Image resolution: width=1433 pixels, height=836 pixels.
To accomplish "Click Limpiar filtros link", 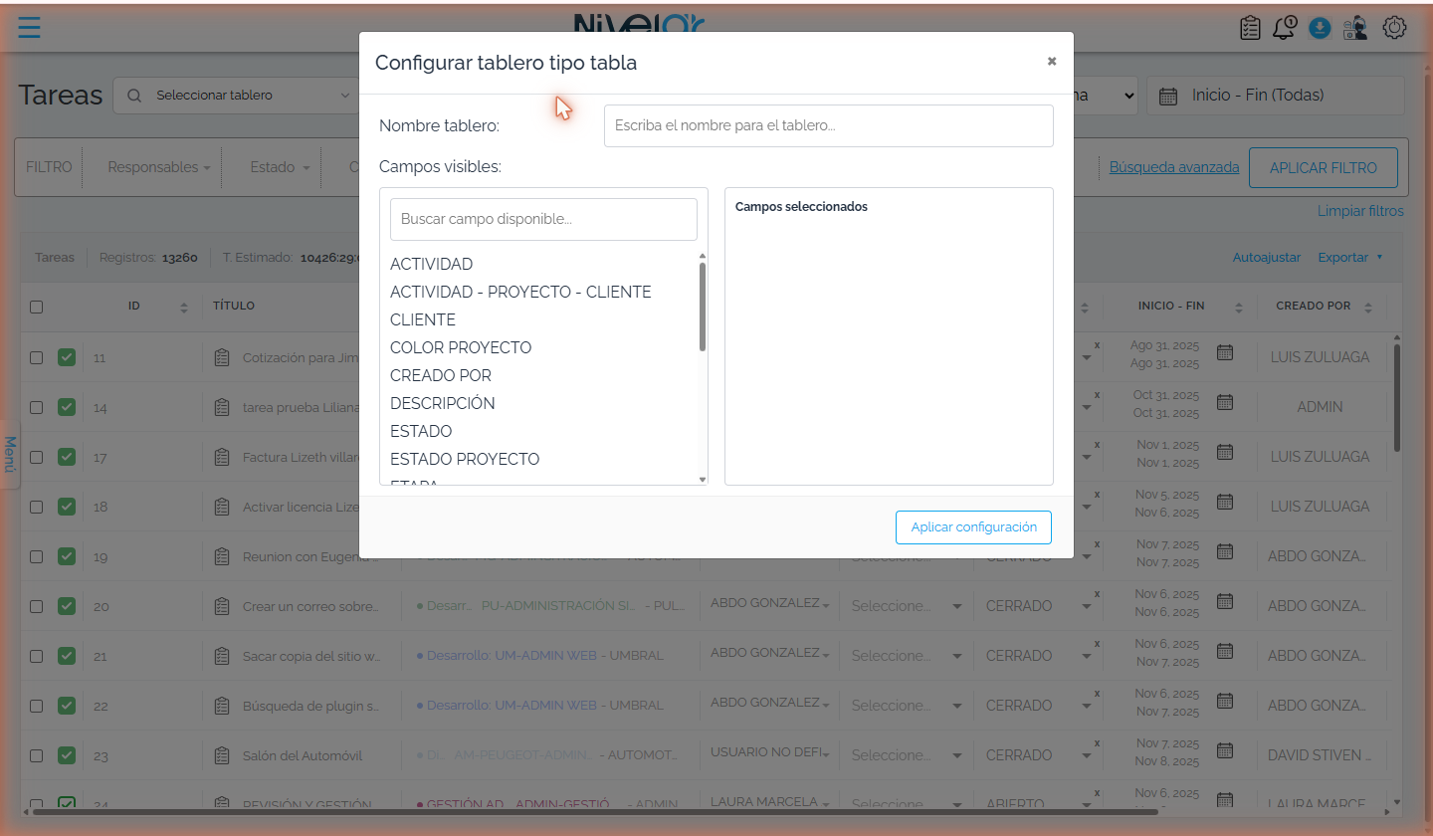I will click(1360, 211).
